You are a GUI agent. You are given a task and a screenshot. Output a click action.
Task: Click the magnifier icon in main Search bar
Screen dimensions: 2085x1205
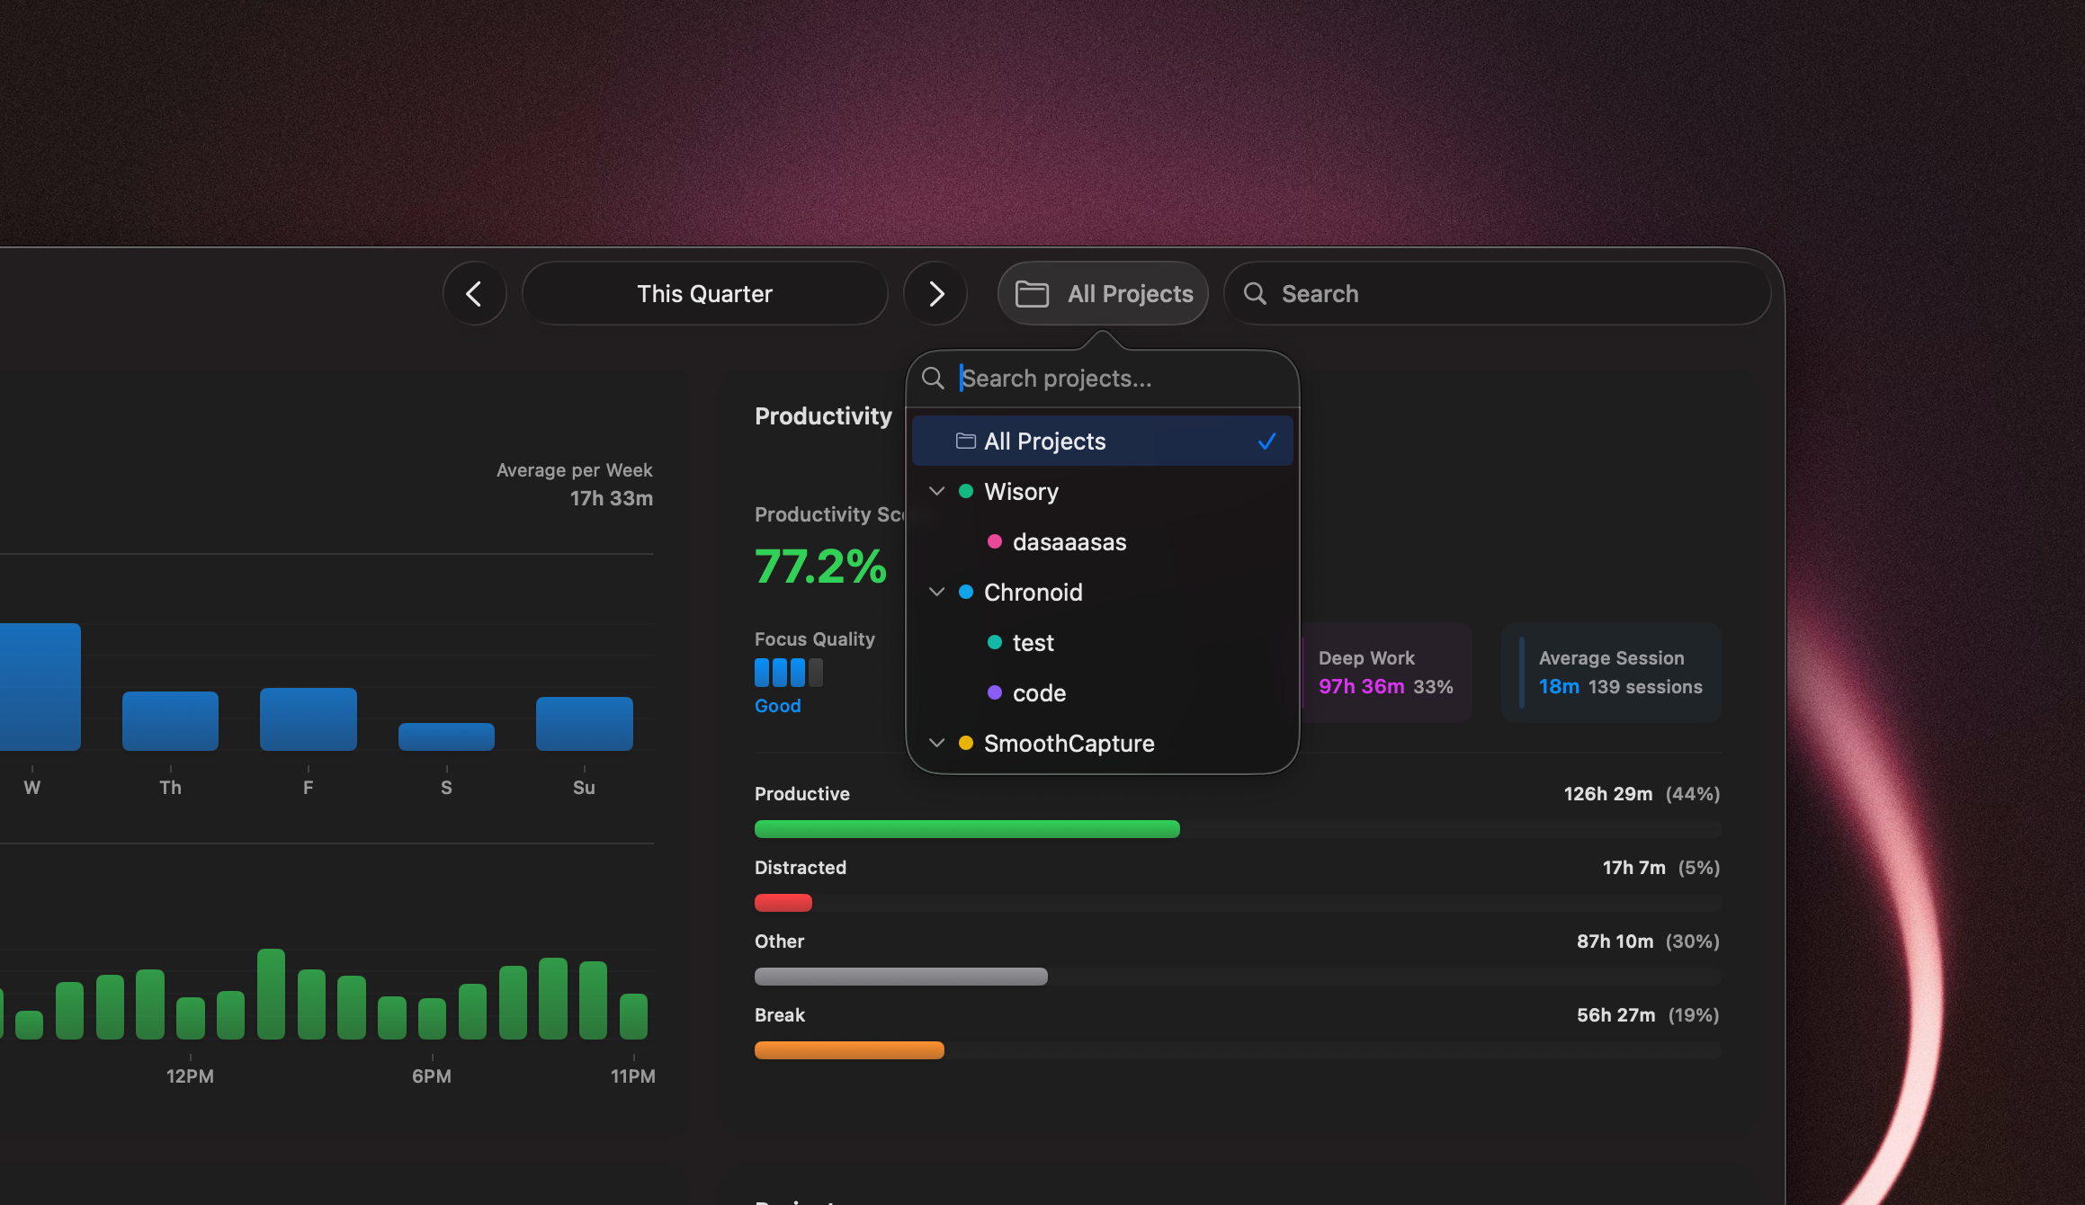[x=1255, y=293]
